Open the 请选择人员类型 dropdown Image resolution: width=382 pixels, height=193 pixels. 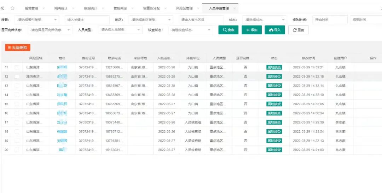point(120,30)
